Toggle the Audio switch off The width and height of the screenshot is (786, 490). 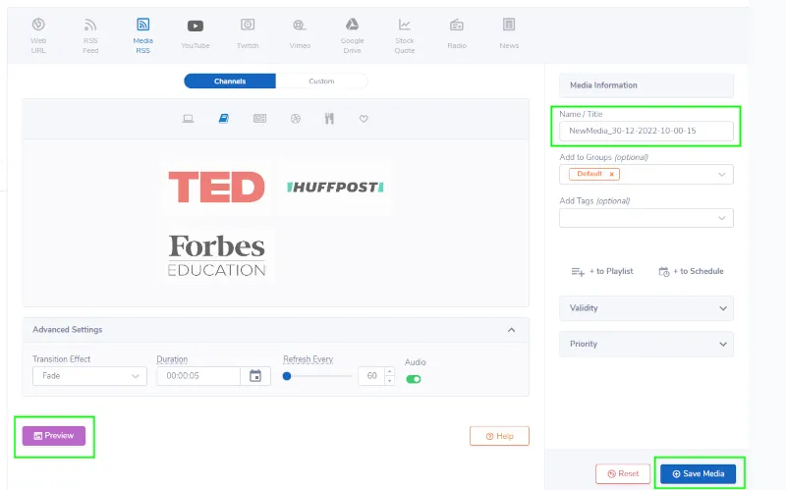pos(414,379)
